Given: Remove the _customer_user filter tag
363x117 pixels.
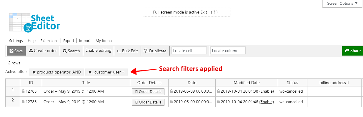Looking at the screenshot, I should (x=90, y=72).
